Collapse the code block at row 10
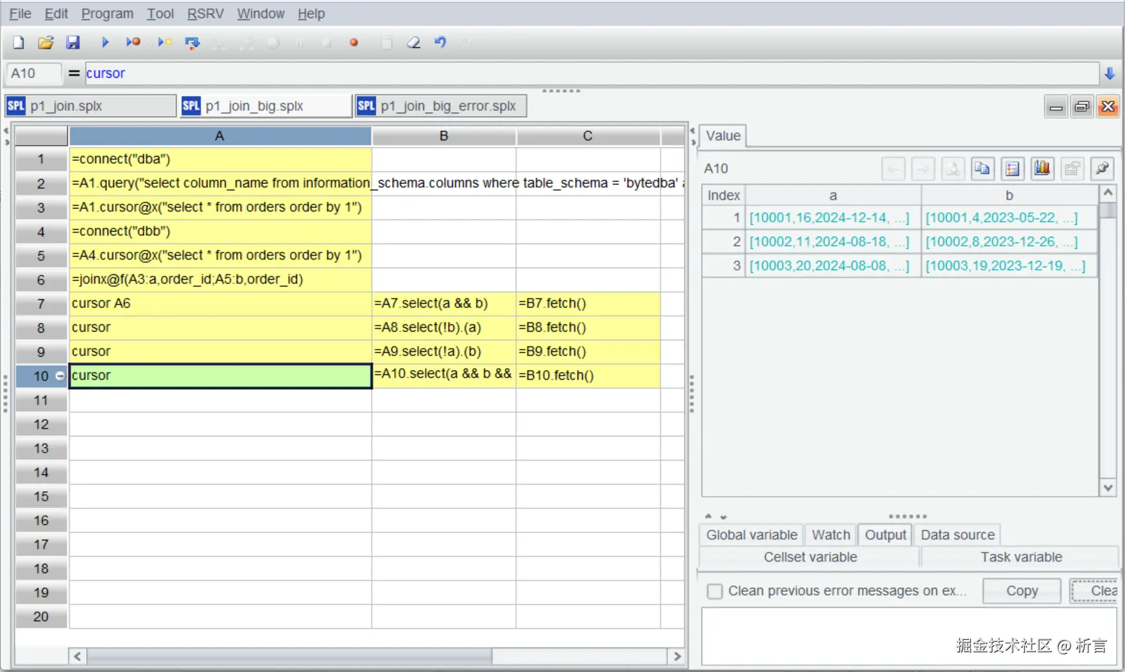This screenshot has width=1125, height=672. 60,376
